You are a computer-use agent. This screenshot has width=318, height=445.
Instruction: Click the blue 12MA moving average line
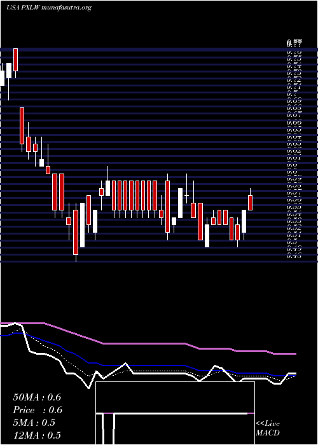pos(148,366)
